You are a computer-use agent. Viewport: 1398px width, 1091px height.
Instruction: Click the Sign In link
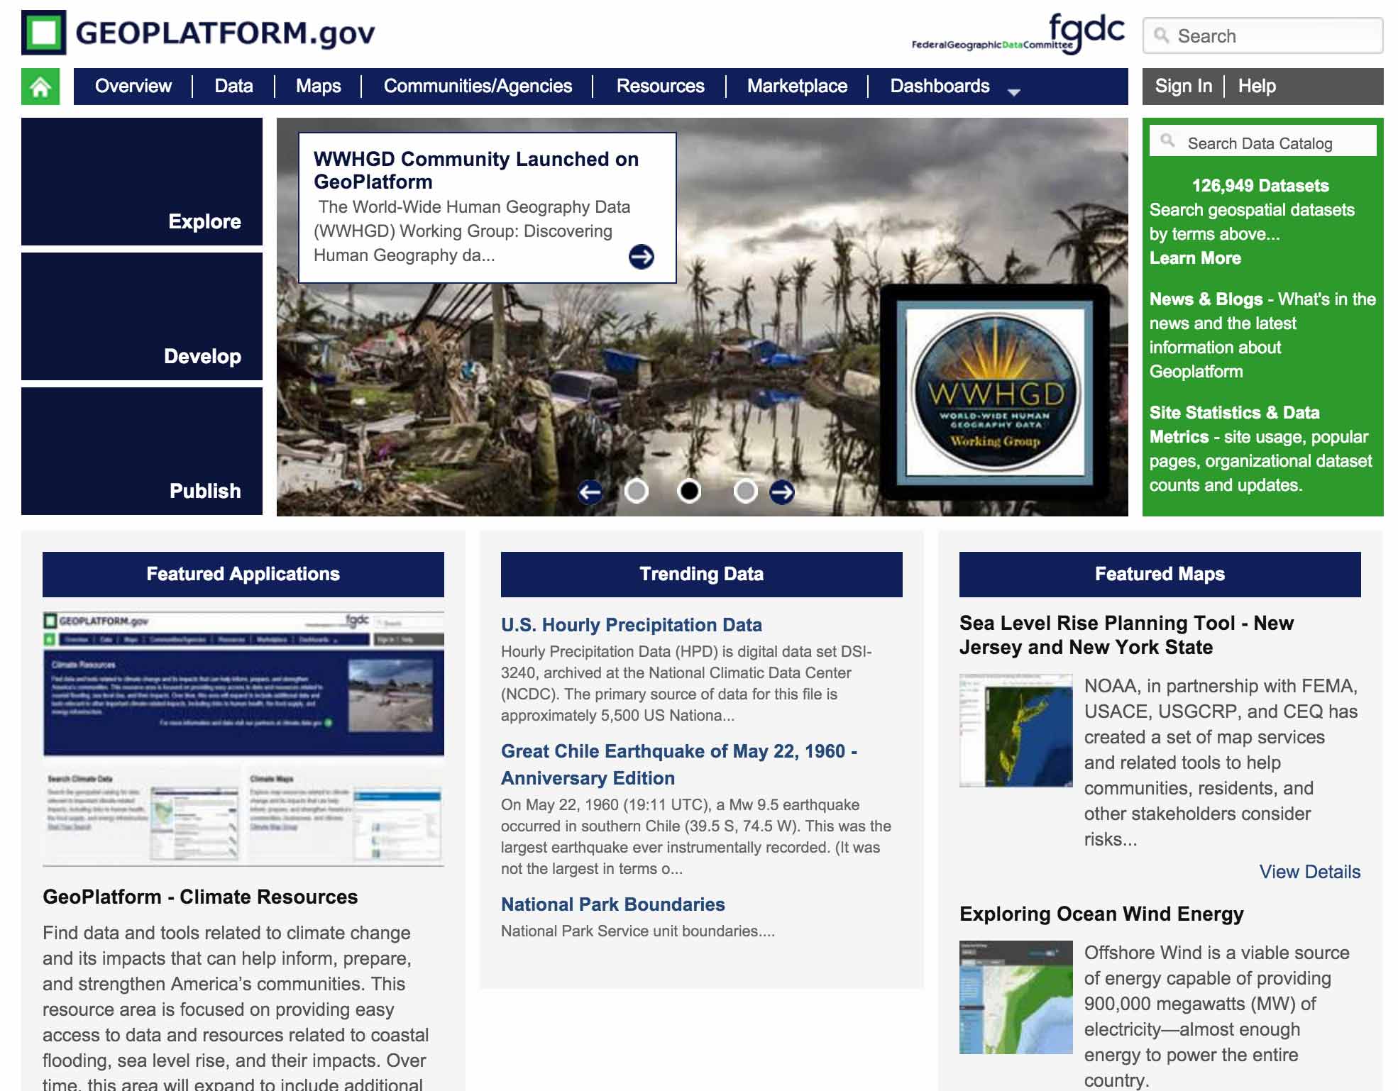tap(1183, 87)
